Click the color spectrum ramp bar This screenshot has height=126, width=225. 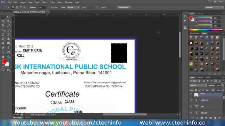pyautogui.click(x=206, y=30)
